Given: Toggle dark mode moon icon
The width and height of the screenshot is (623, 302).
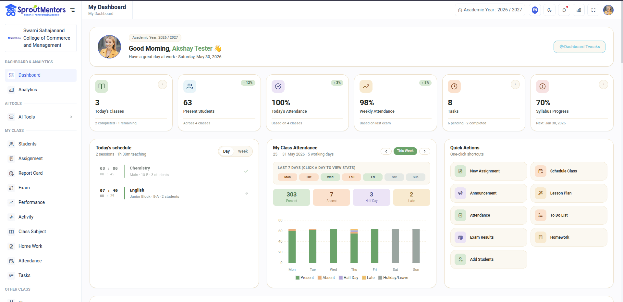Looking at the screenshot, I should pyautogui.click(x=549, y=10).
